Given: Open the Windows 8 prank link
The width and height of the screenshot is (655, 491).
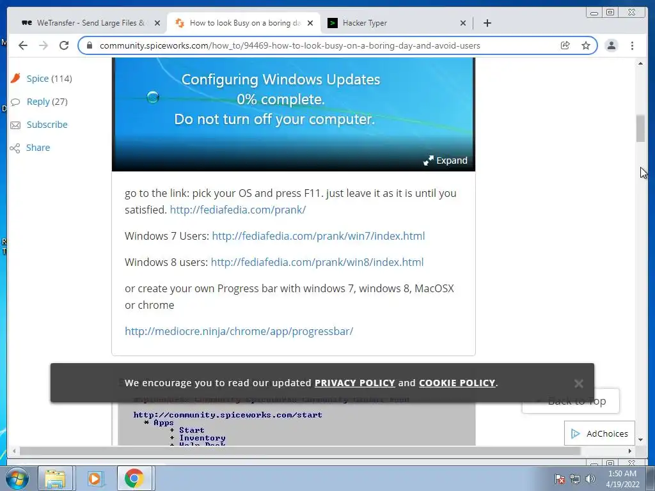Looking at the screenshot, I should click(x=317, y=262).
